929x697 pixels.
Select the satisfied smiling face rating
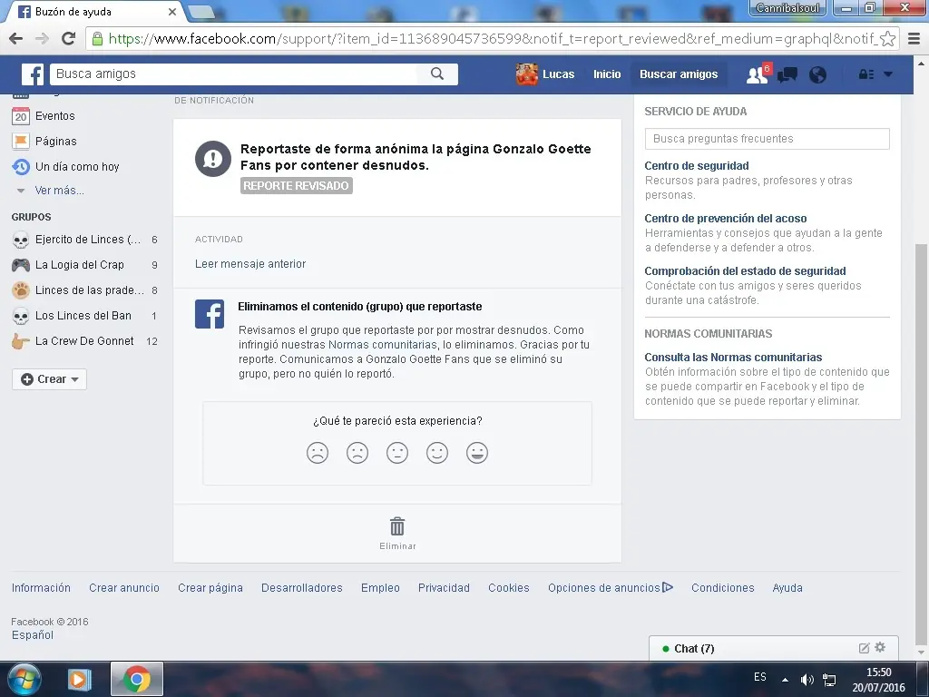(437, 453)
